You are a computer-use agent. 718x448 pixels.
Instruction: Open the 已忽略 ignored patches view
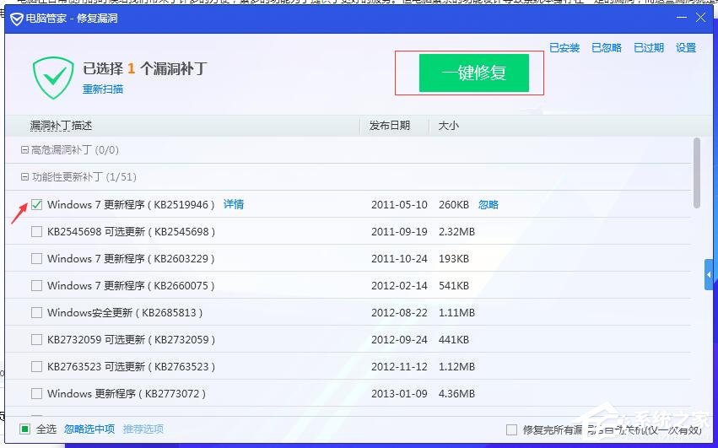[x=607, y=47]
